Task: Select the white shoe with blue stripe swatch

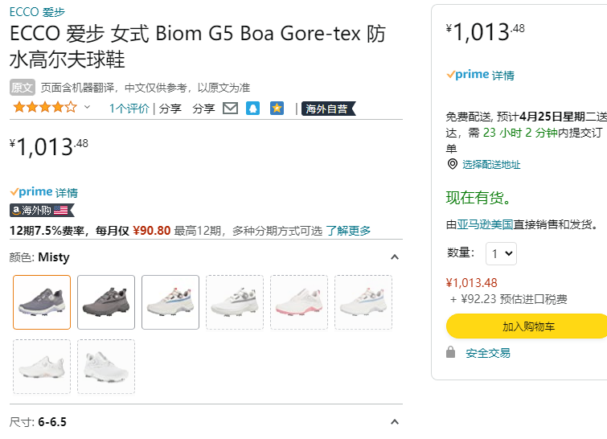Action: (x=170, y=302)
